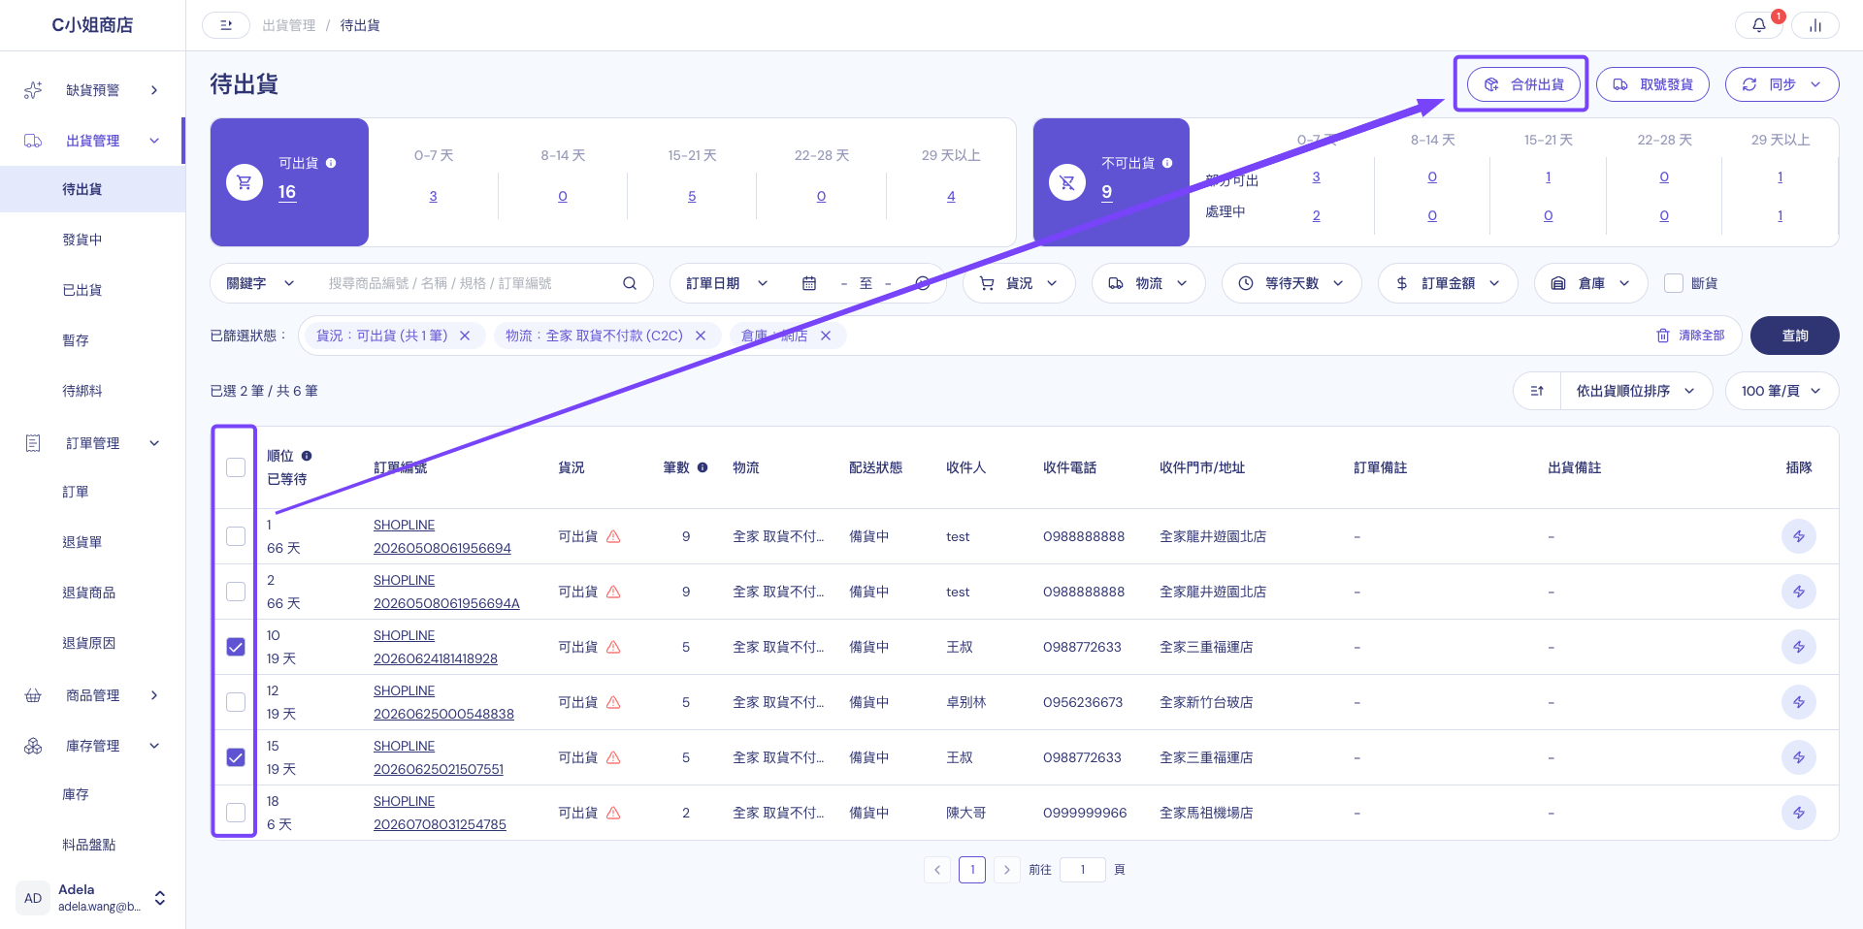
Task: Open the statistics chart icon
Action: pos(1814,25)
